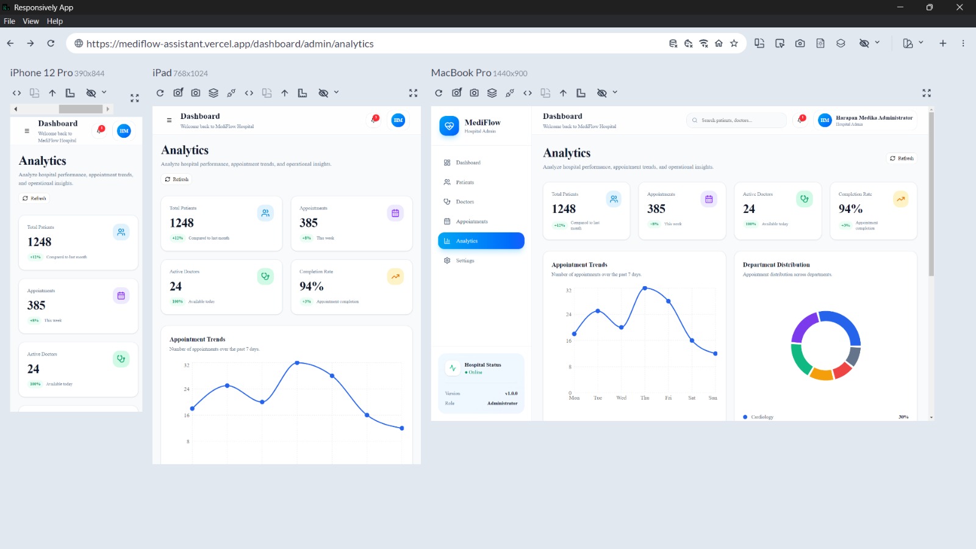Expand crossed-eye dropdown arrow on MacBook Pro toolbar
976x549 pixels.
pyautogui.click(x=615, y=93)
